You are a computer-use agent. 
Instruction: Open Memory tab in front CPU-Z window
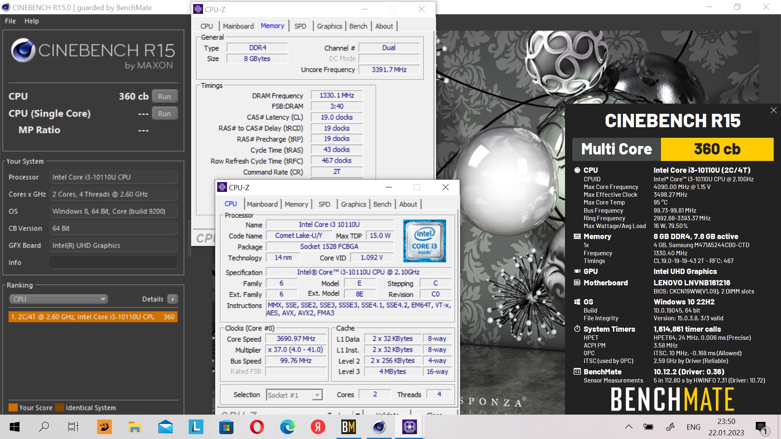296,204
